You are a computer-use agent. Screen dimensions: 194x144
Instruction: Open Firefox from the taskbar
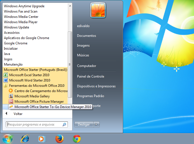pyautogui.click(x=59, y=139)
